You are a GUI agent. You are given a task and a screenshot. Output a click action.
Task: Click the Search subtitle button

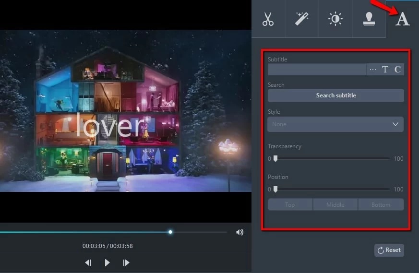click(x=336, y=95)
